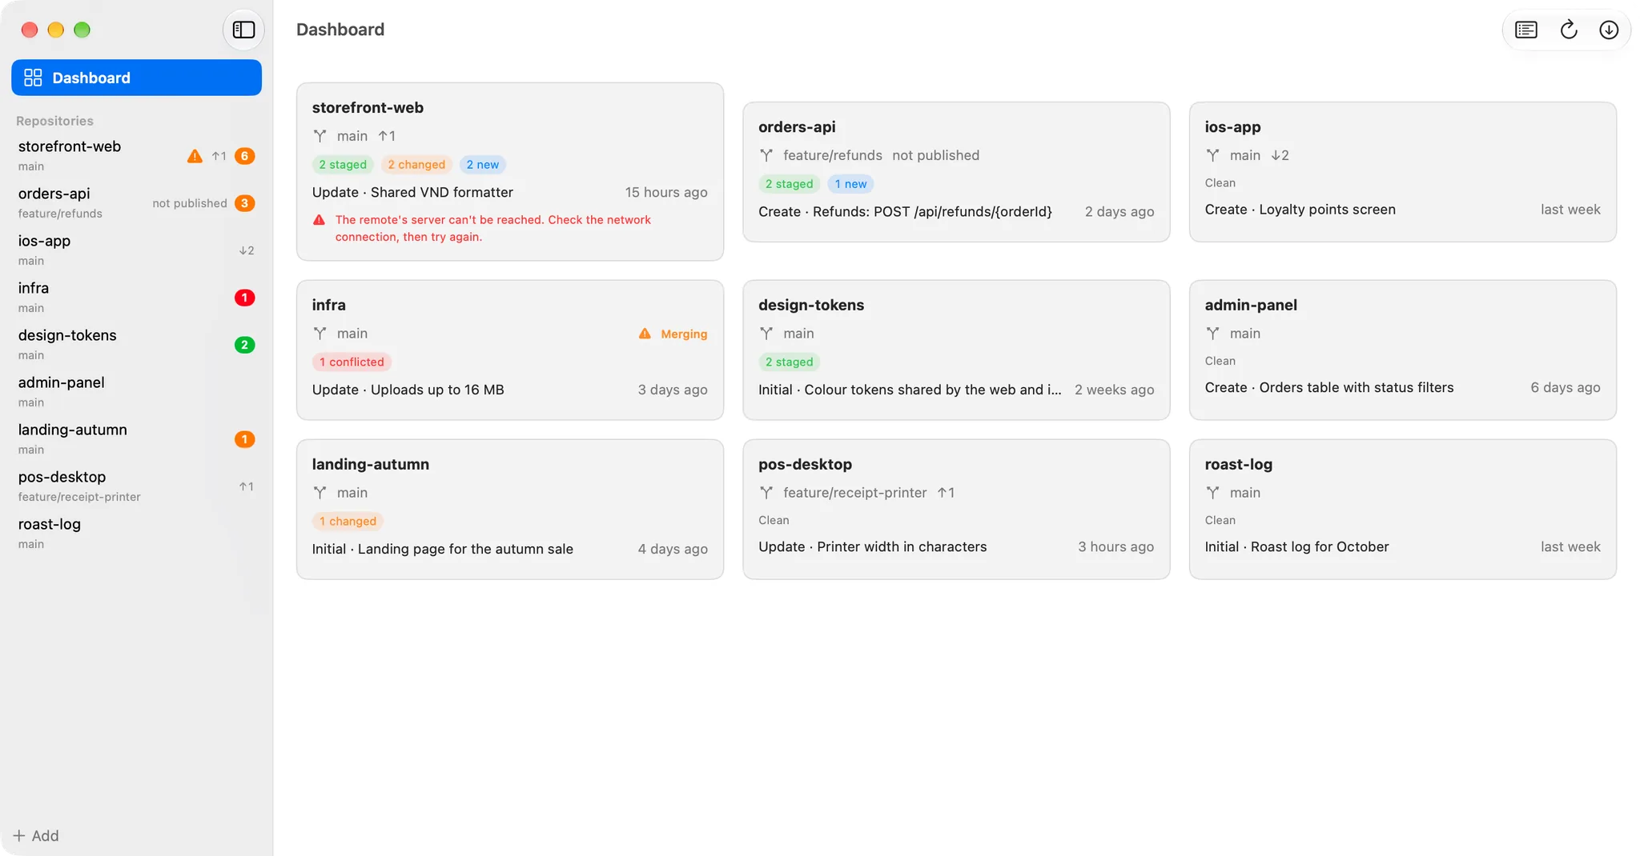Click the 2 staged tag on design-tokens card
This screenshot has width=1640, height=856.
pos(789,362)
